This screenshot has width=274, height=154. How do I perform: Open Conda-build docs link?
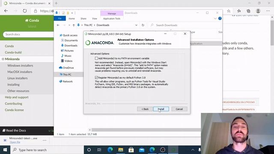tap(13, 52)
